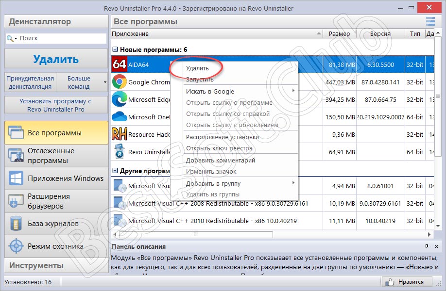Click the scroll-left arrow of horizontal scrollbar

point(115,235)
